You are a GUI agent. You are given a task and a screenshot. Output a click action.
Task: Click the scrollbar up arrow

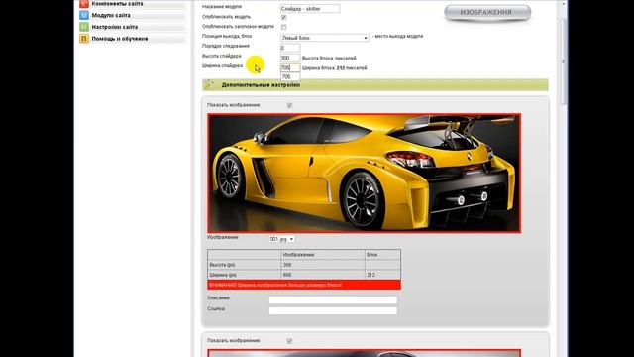tap(564, 4)
